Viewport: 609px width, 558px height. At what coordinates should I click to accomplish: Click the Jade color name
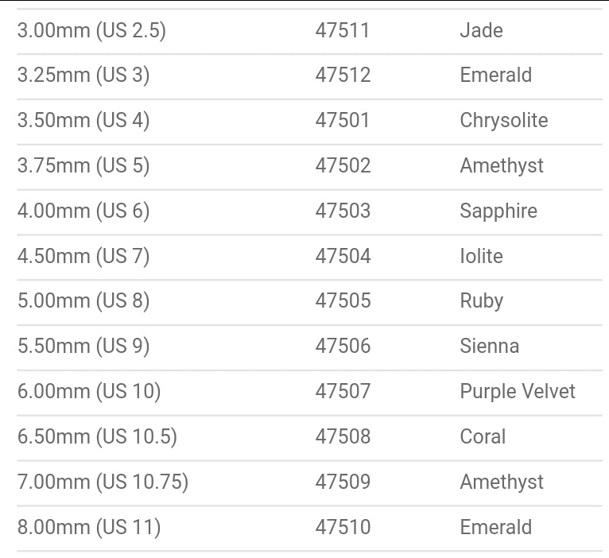[481, 31]
